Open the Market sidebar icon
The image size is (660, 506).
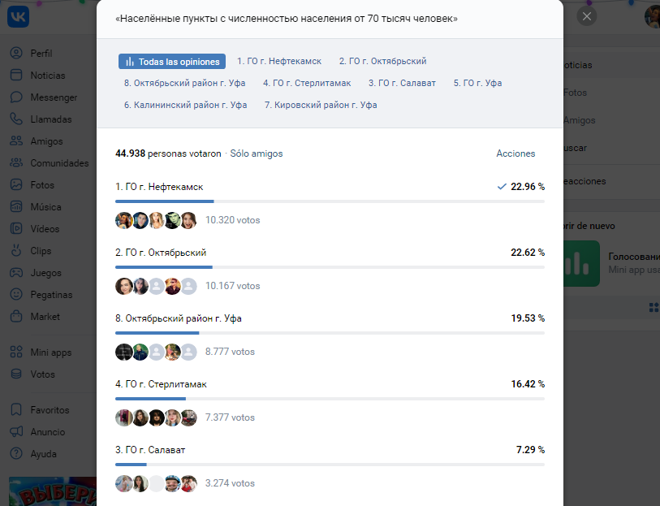tap(16, 317)
